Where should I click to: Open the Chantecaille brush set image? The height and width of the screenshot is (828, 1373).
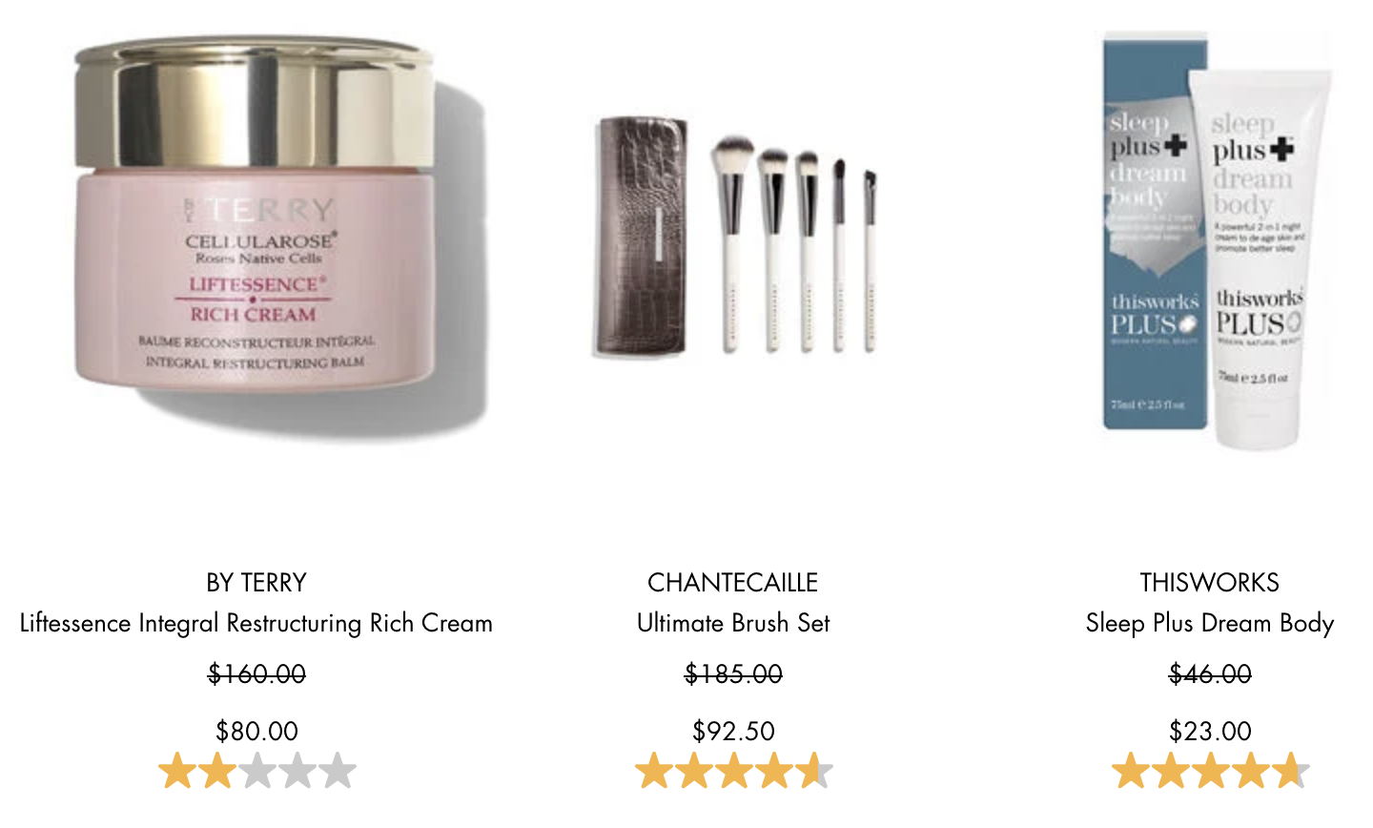point(734,237)
